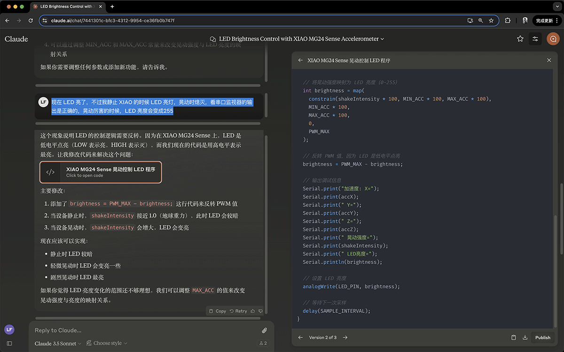
Task: Go to next artifact version
Action: click(x=345, y=337)
